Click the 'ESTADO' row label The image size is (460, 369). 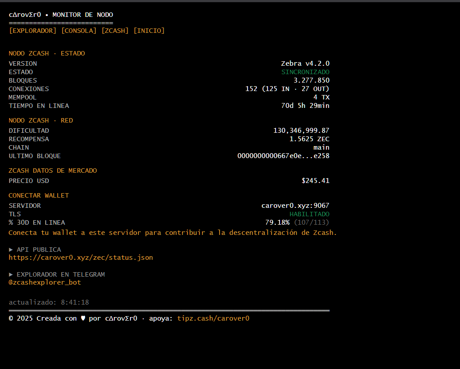click(20, 72)
